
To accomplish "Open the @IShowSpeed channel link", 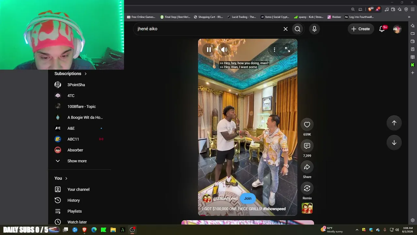I will (225, 198).
